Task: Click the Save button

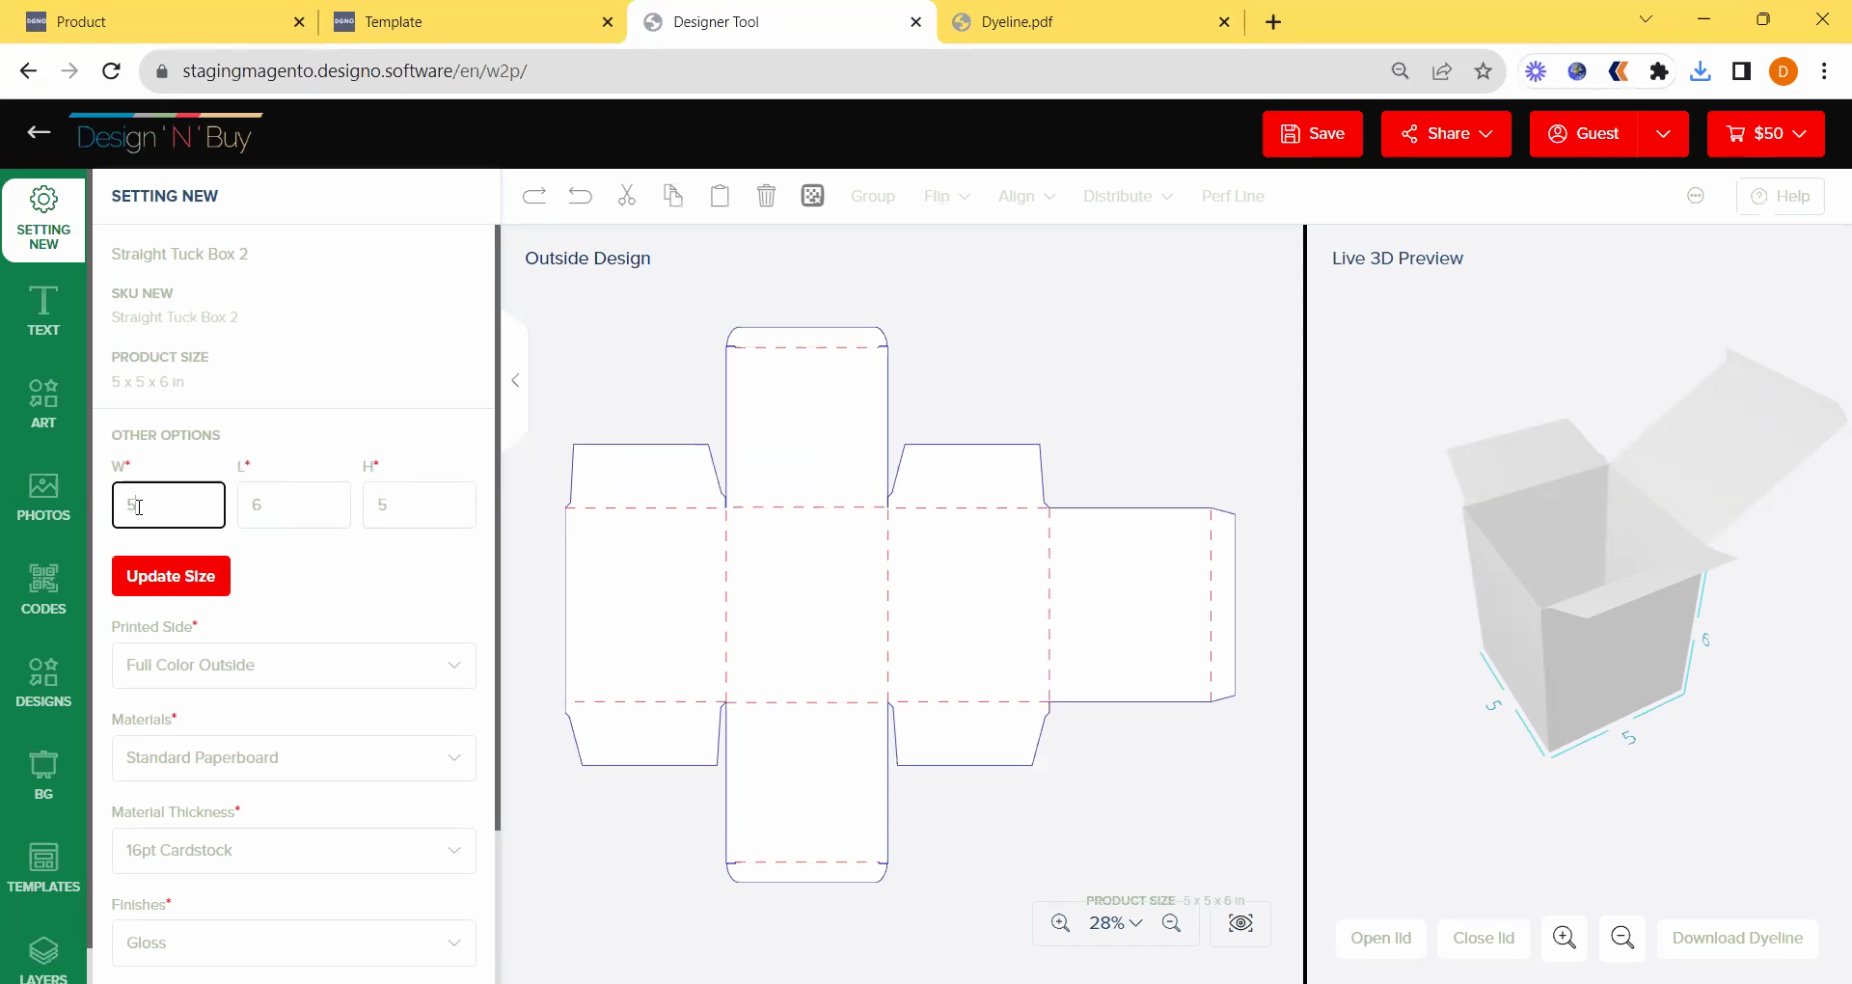Action: pos(1312,134)
